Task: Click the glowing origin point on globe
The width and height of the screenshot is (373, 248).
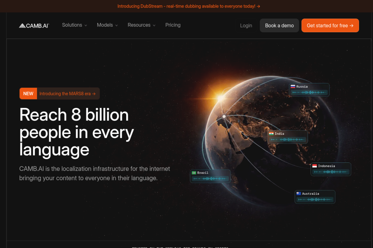Action: 224,116
